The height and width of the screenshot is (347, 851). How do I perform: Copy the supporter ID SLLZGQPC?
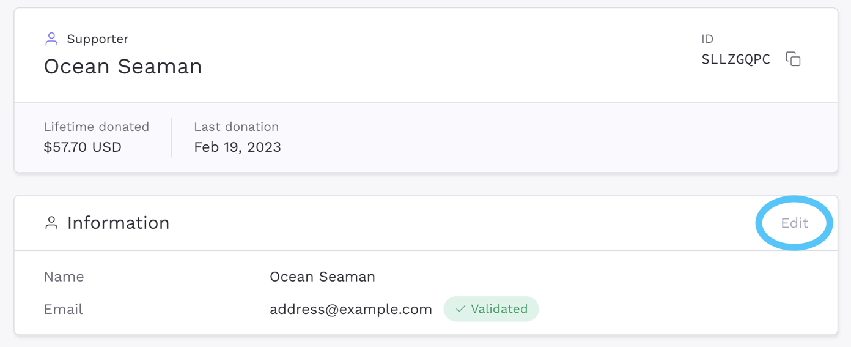[x=793, y=59]
